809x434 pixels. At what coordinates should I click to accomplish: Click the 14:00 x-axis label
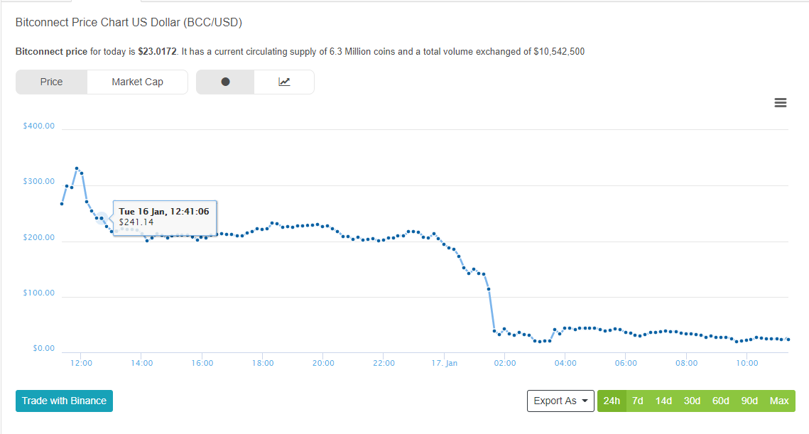(x=141, y=363)
